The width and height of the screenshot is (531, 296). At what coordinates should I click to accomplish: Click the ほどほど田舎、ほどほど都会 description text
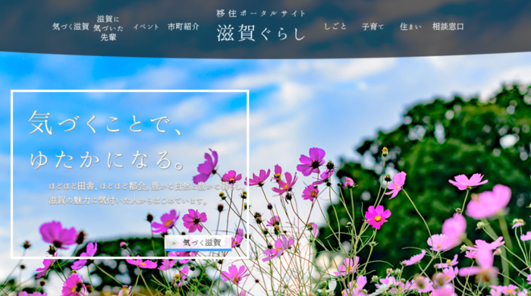coord(146,186)
